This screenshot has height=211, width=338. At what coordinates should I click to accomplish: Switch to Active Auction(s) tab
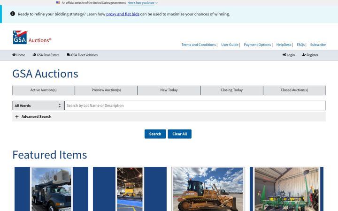click(x=44, y=90)
